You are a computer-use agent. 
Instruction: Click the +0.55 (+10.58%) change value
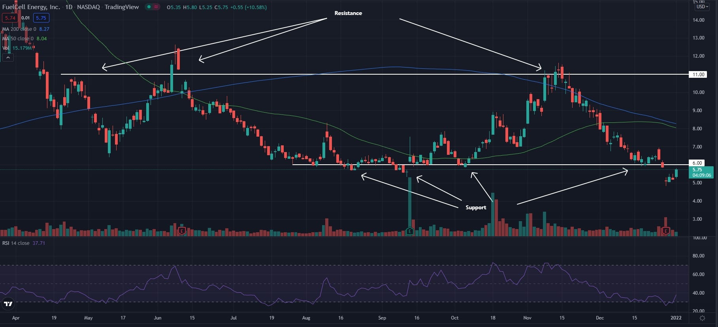click(249, 7)
